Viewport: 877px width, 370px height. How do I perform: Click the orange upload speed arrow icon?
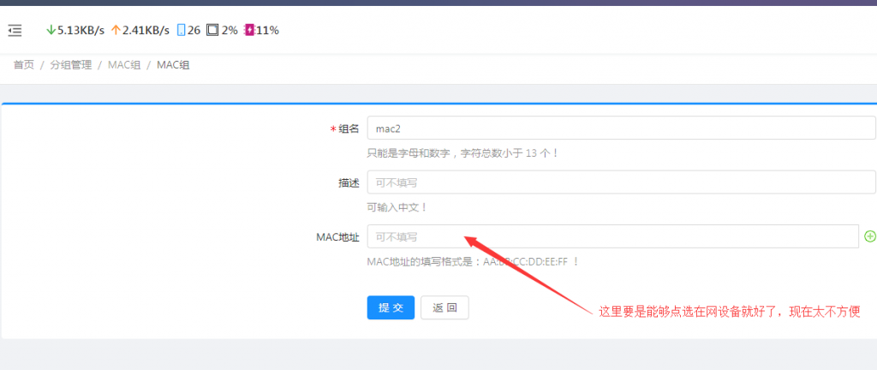(x=116, y=30)
